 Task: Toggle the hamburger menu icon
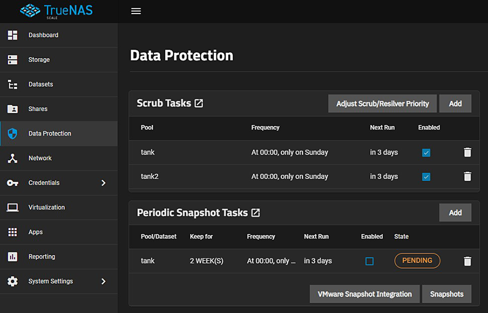point(136,11)
